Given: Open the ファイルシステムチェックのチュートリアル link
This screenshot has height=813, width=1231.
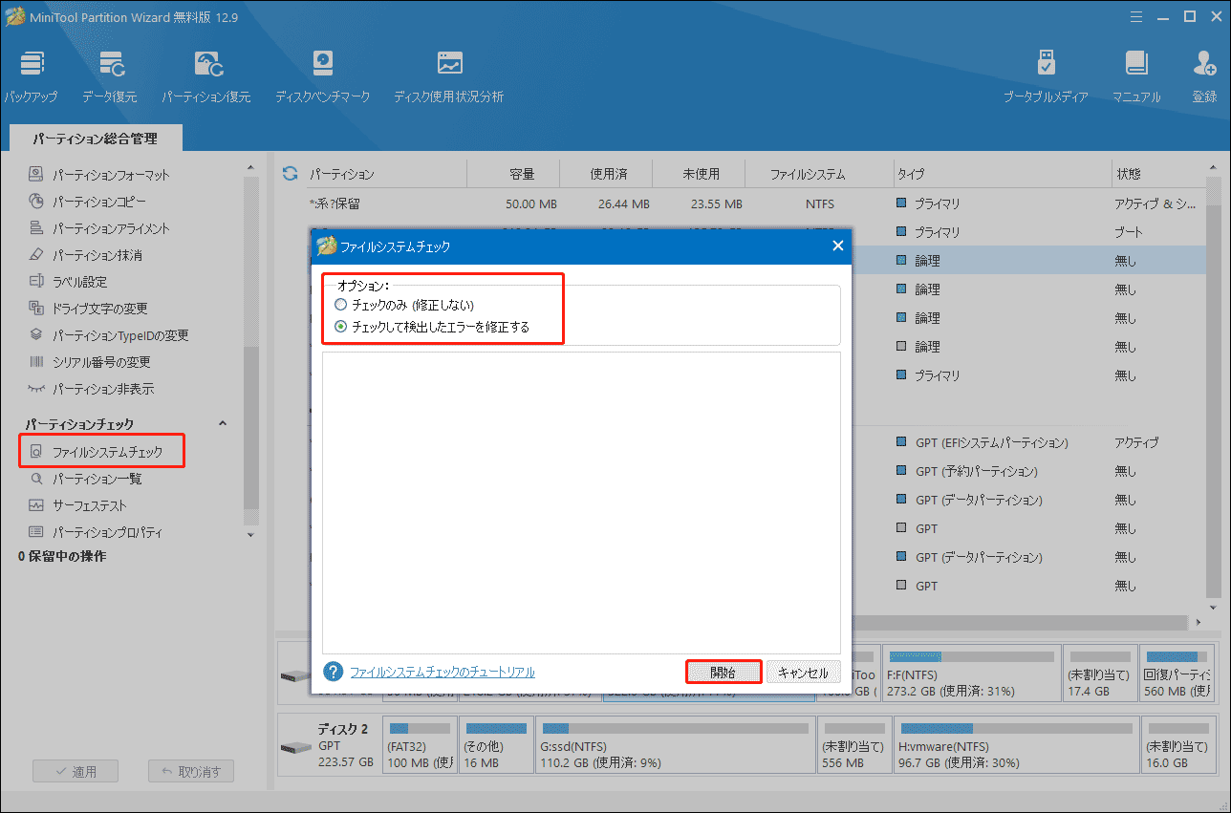Looking at the screenshot, I should [x=443, y=673].
